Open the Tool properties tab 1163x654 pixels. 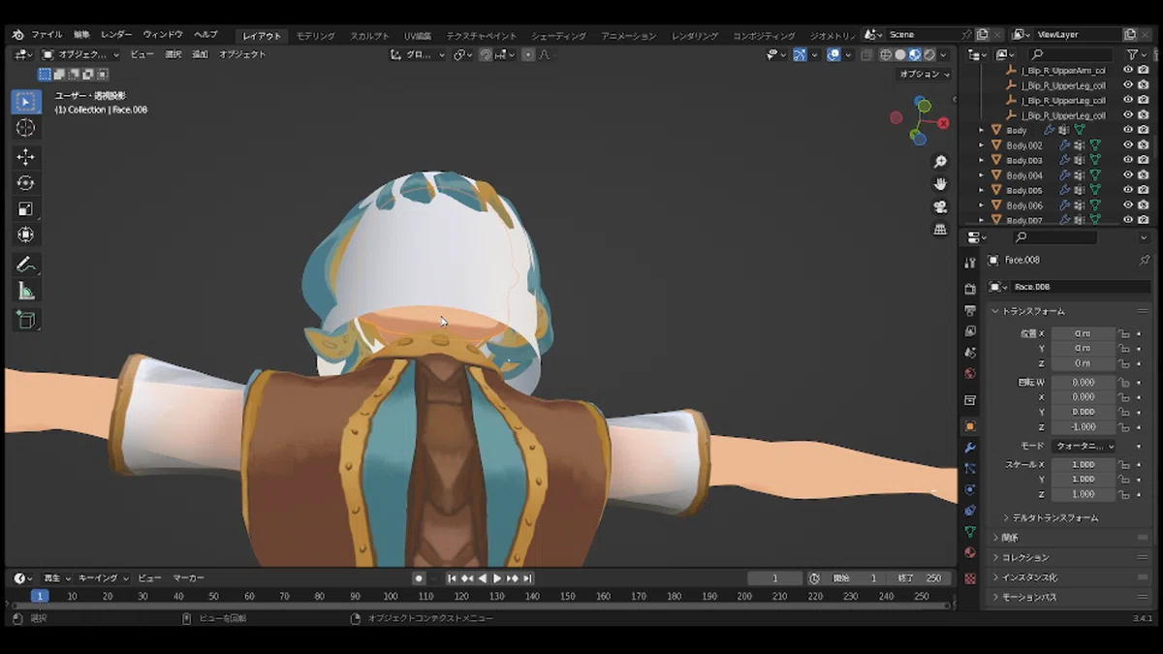tap(970, 263)
